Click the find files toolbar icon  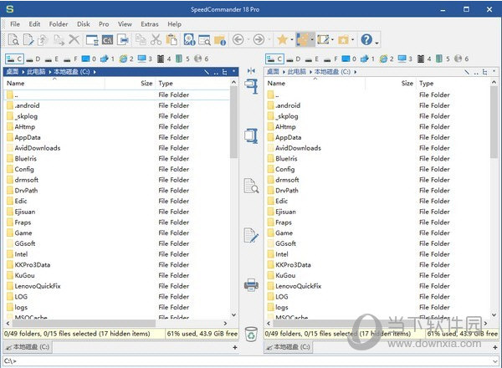pos(204,39)
